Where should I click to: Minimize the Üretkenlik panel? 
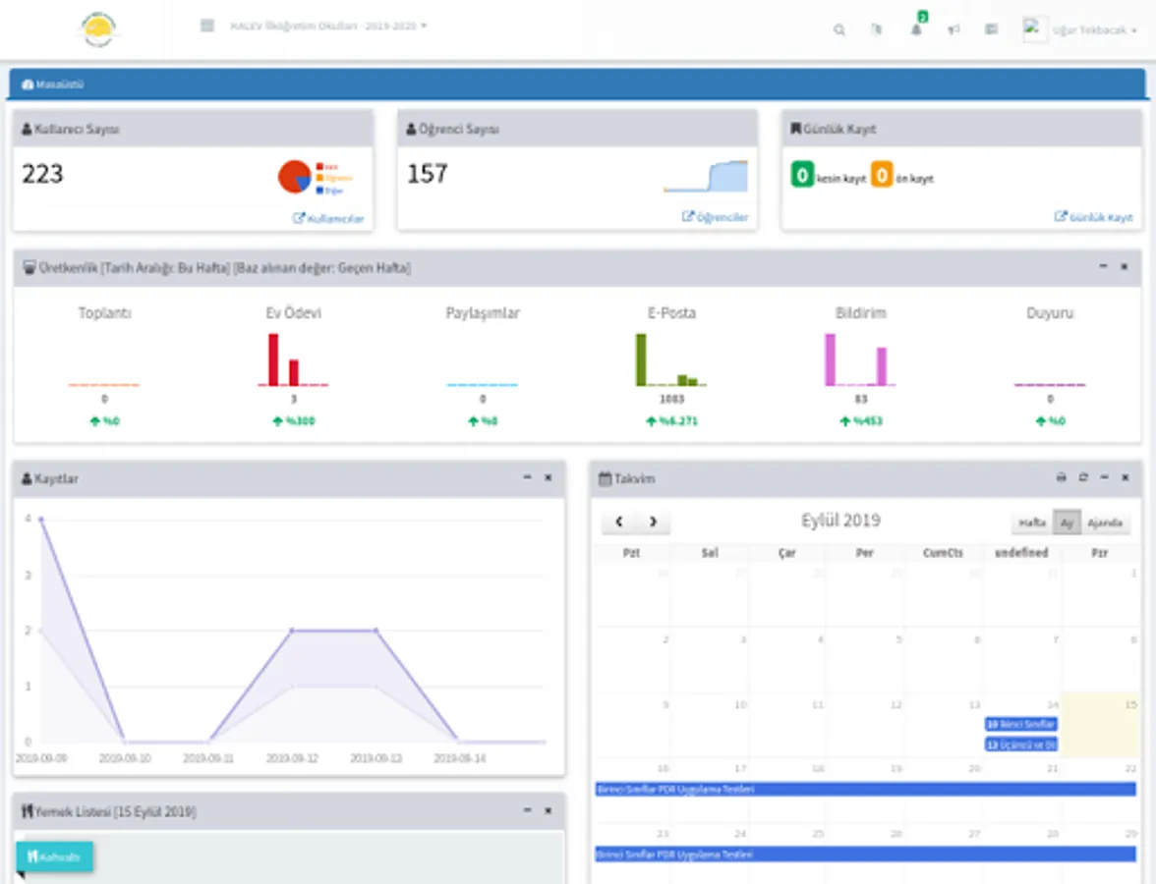pos(1103,267)
